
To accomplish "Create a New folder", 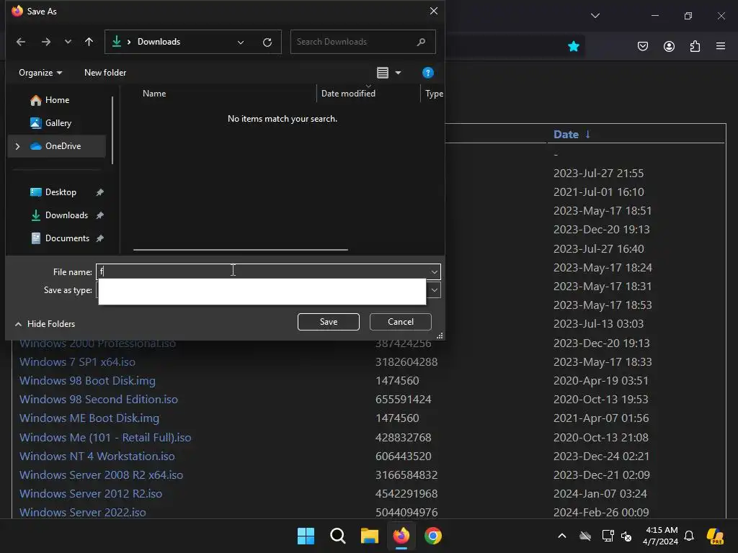I will (x=105, y=73).
